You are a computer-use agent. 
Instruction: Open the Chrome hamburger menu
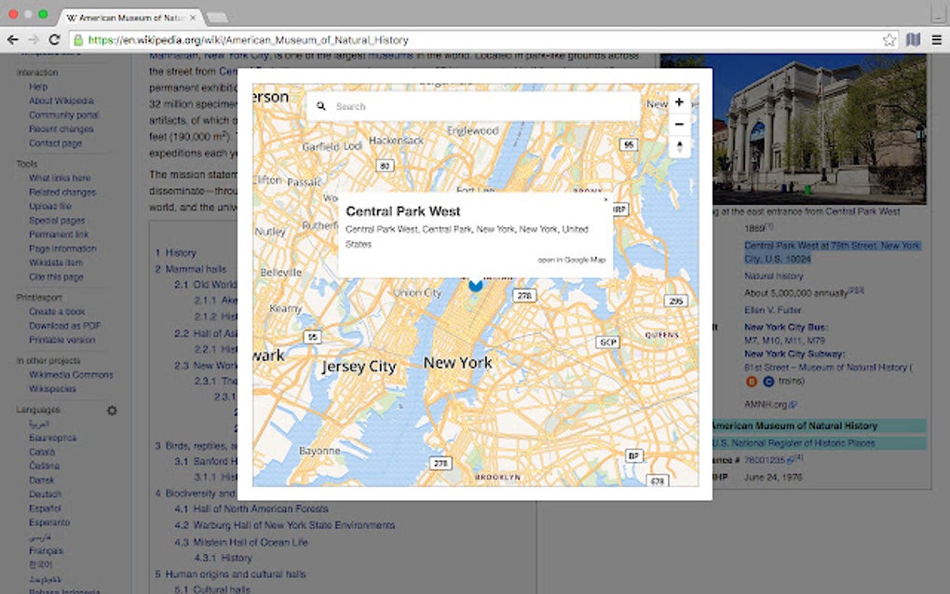(937, 40)
